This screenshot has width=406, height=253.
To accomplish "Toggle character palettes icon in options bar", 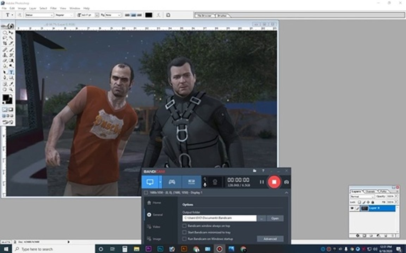I will (x=168, y=15).
